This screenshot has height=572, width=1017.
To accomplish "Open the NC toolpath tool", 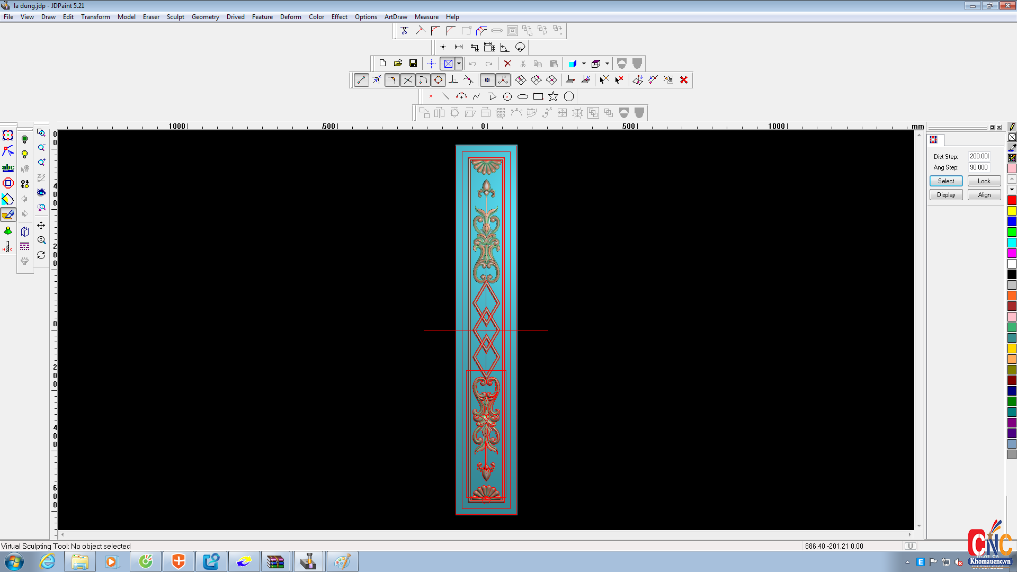I will [x=8, y=247].
